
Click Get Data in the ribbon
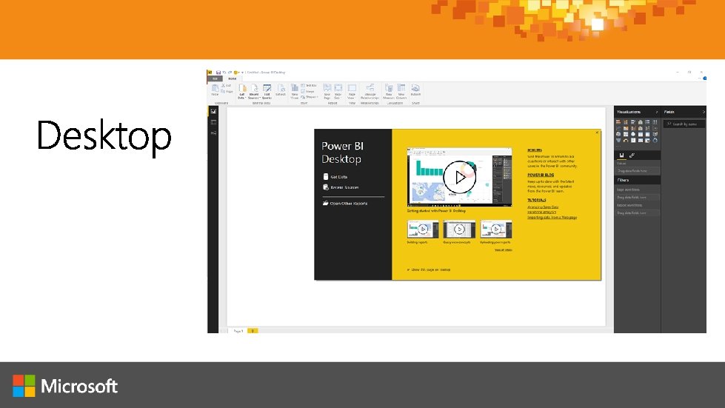point(242,91)
